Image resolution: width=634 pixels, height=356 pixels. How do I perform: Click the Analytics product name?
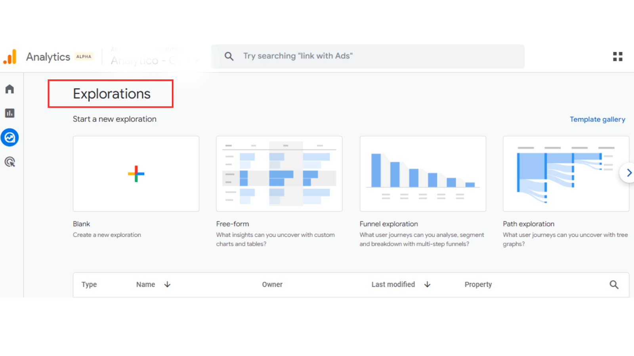click(48, 57)
